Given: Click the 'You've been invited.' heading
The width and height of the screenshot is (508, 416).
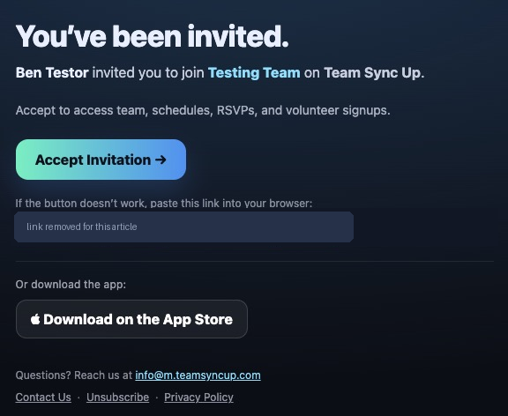Looking at the screenshot, I should point(152,36).
